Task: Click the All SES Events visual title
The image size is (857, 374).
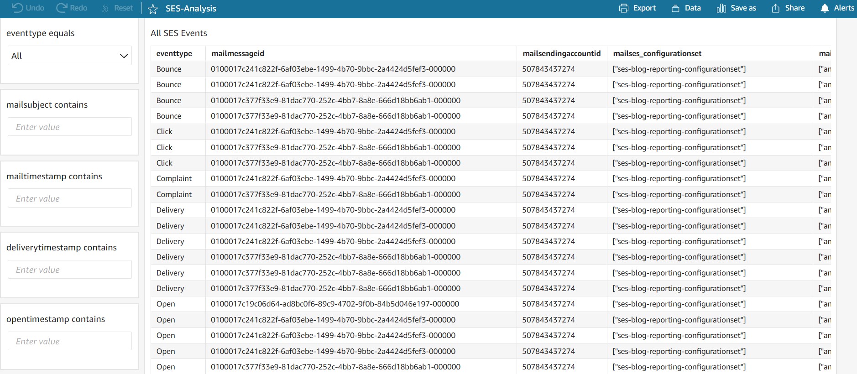Action: 179,33
